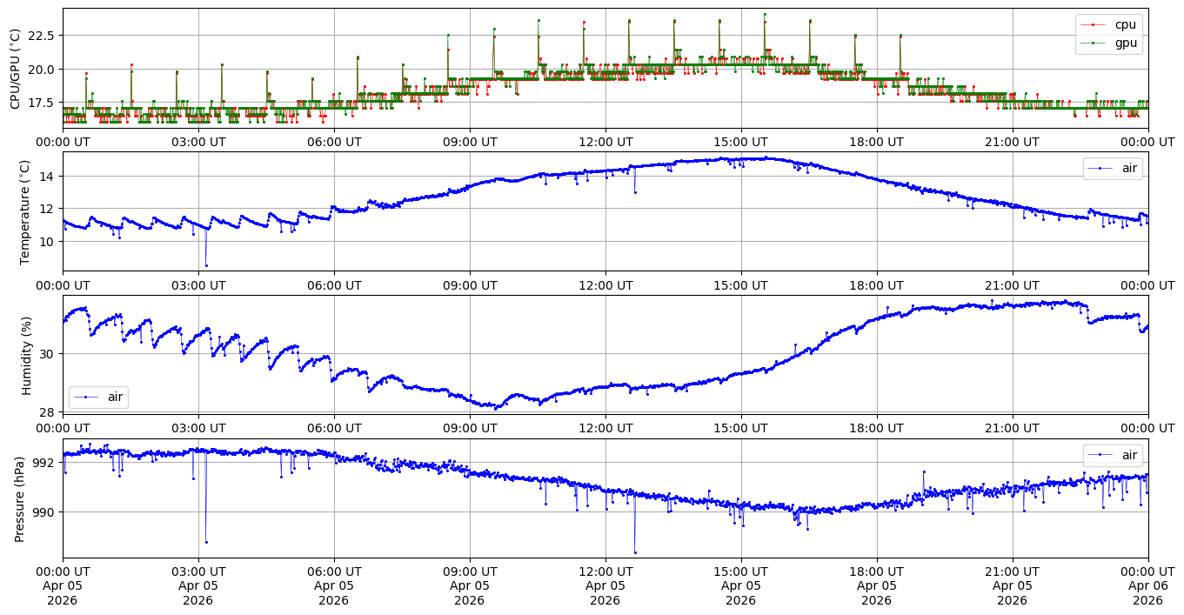Click the 22.5 tick on CPU/GPU axis
The width and height of the screenshot is (1184, 615).
click(40, 36)
